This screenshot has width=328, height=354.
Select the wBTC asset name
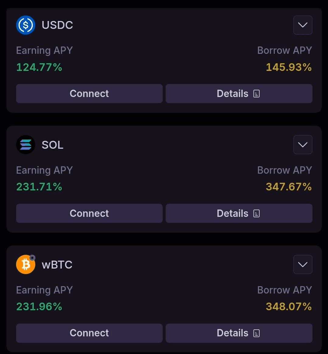[x=57, y=265]
